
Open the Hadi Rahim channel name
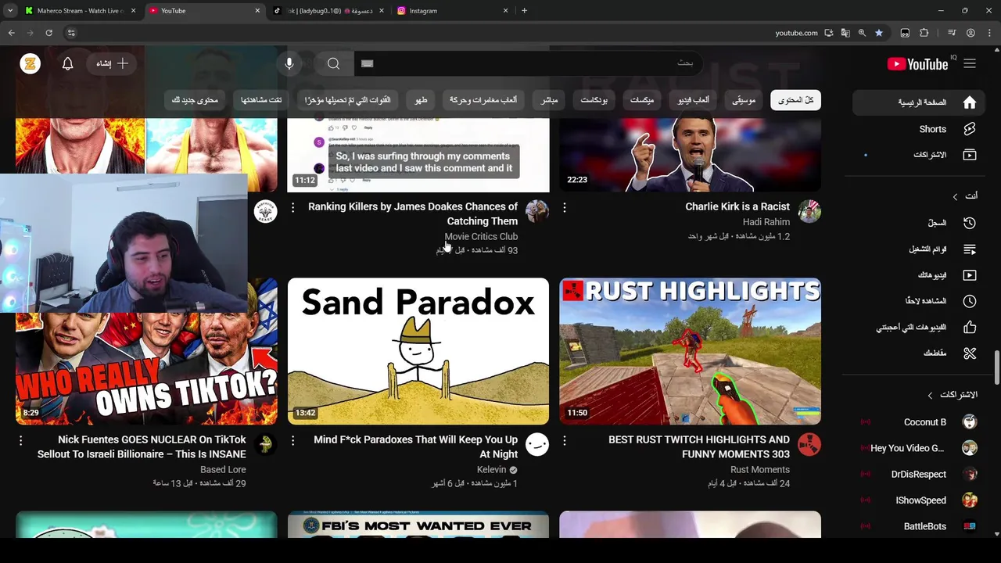(x=766, y=222)
